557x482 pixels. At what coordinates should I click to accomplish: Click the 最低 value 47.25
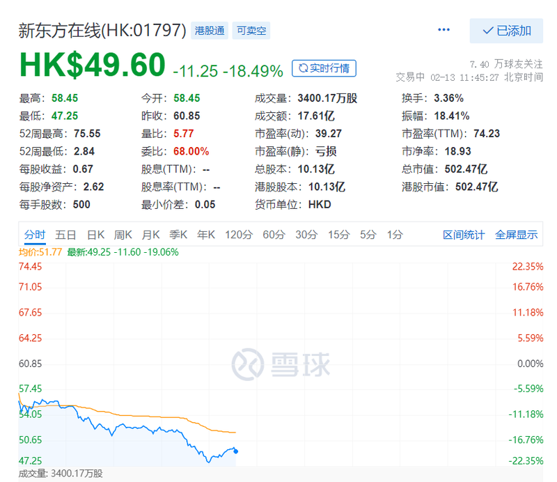(65, 116)
